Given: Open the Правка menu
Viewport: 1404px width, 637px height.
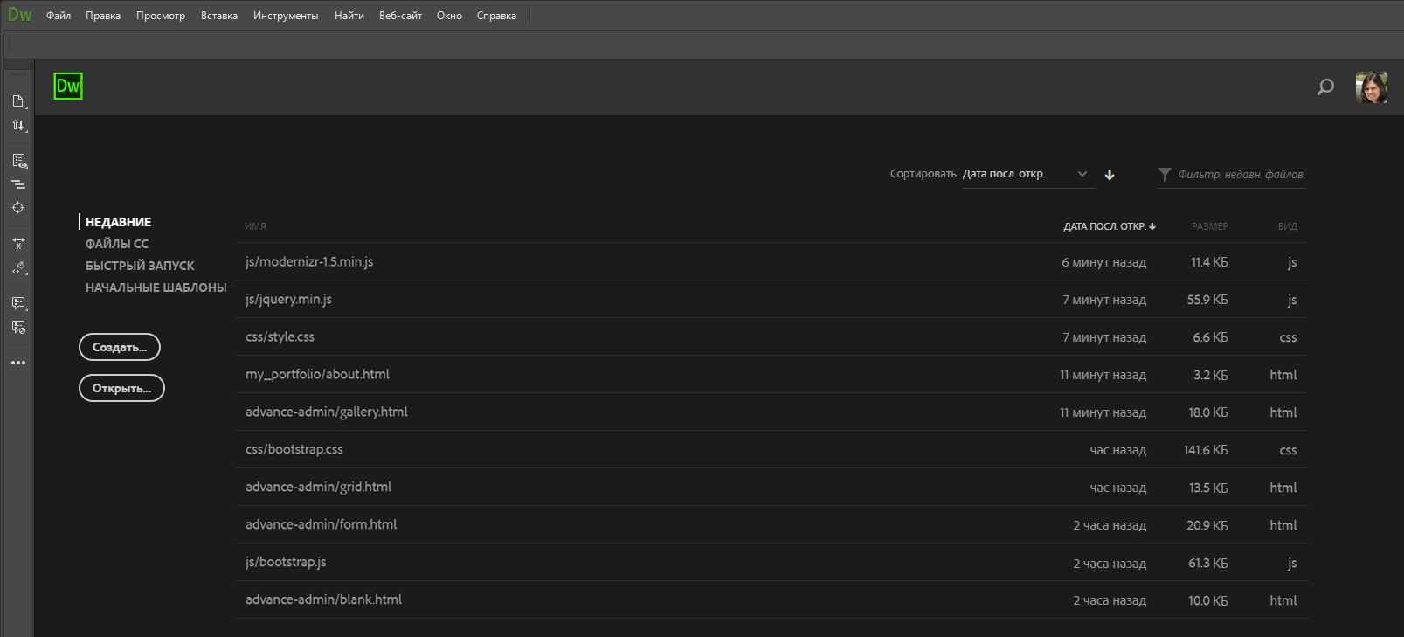Looking at the screenshot, I should [103, 16].
